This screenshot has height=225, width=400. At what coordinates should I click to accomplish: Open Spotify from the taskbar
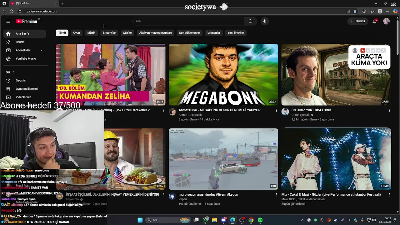[260, 220]
